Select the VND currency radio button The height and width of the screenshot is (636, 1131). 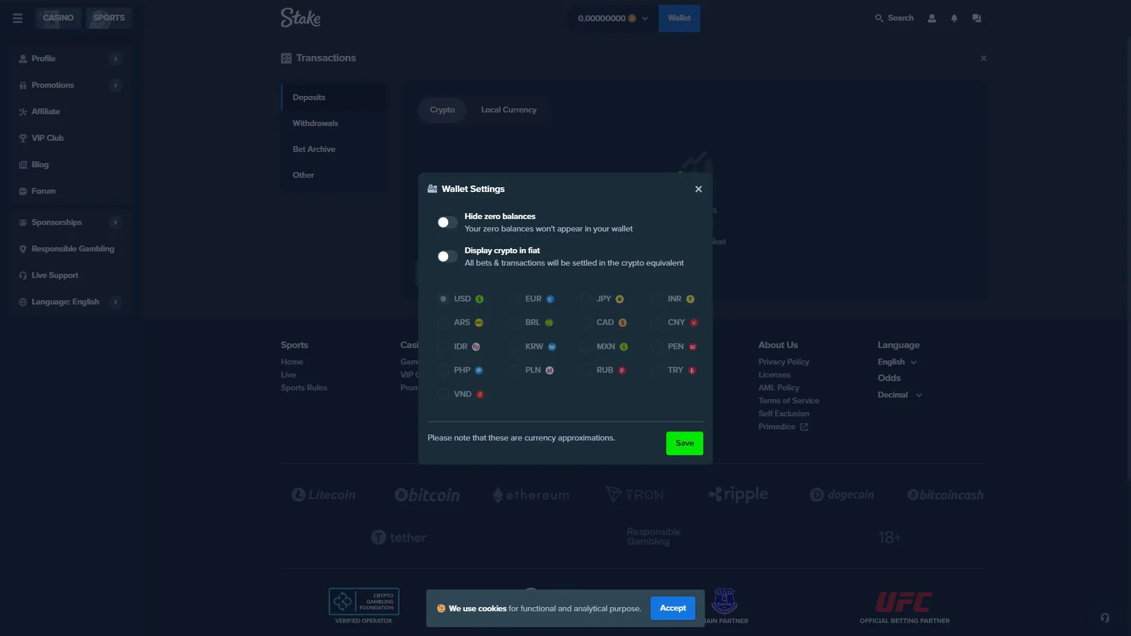(444, 395)
